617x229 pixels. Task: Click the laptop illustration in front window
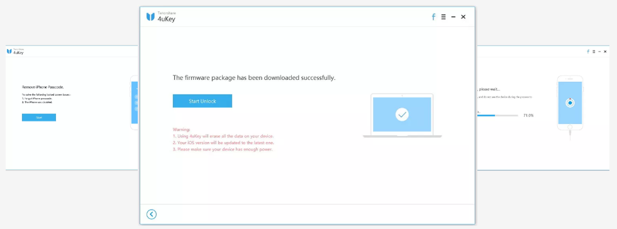click(402, 115)
